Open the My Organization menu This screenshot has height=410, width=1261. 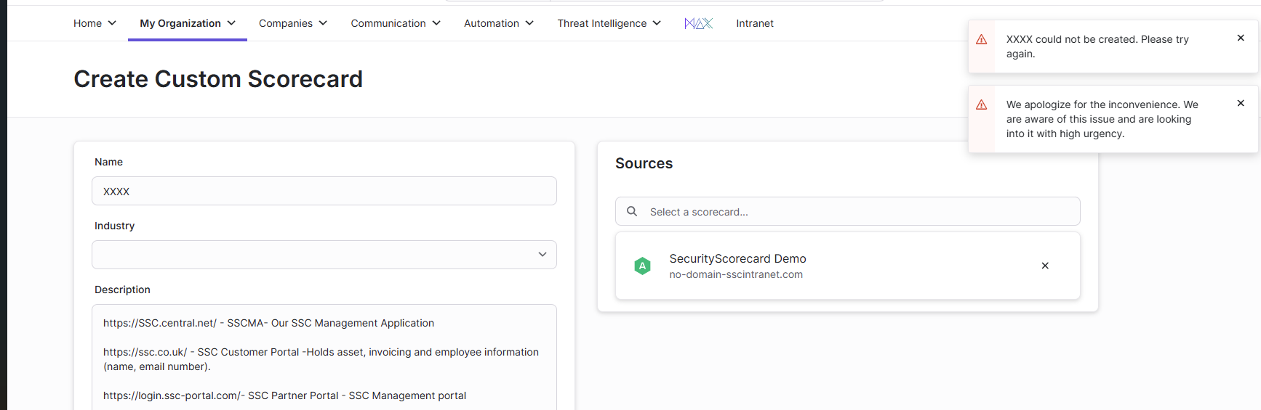pyautogui.click(x=188, y=23)
